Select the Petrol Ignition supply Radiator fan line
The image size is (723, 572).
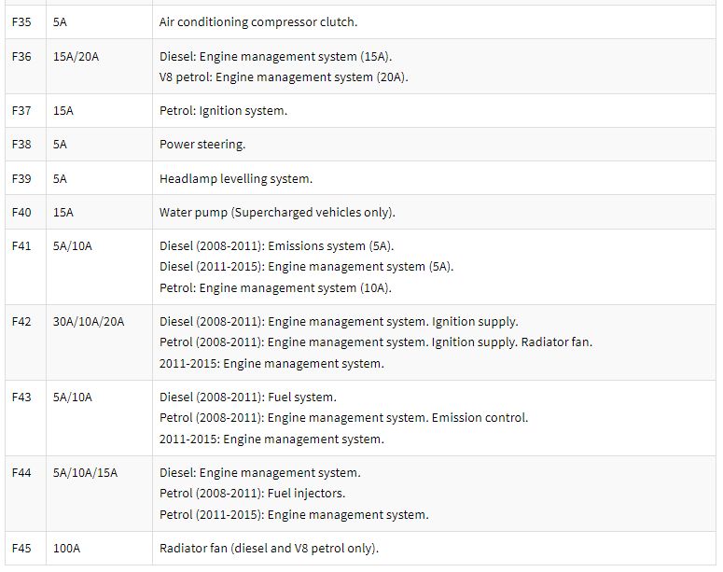coord(375,342)
